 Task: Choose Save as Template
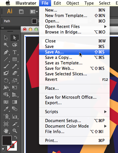pos(74,63)
